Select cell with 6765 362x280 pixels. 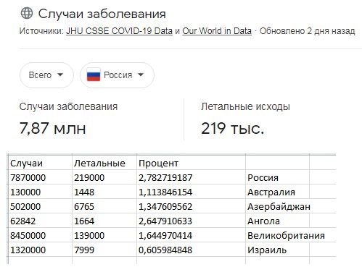104,206
